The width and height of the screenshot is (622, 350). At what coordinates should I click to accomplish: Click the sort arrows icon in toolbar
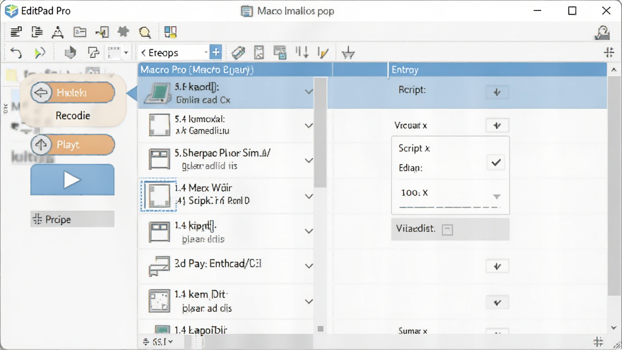[x=302, y=52]
